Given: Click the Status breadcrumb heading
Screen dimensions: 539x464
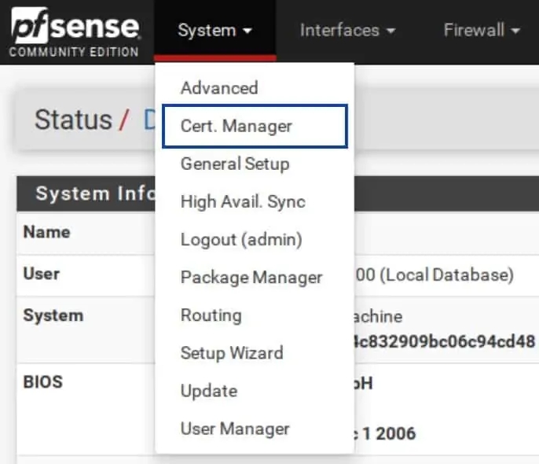Looking at the screenshot, I should [x=72, y=120].
